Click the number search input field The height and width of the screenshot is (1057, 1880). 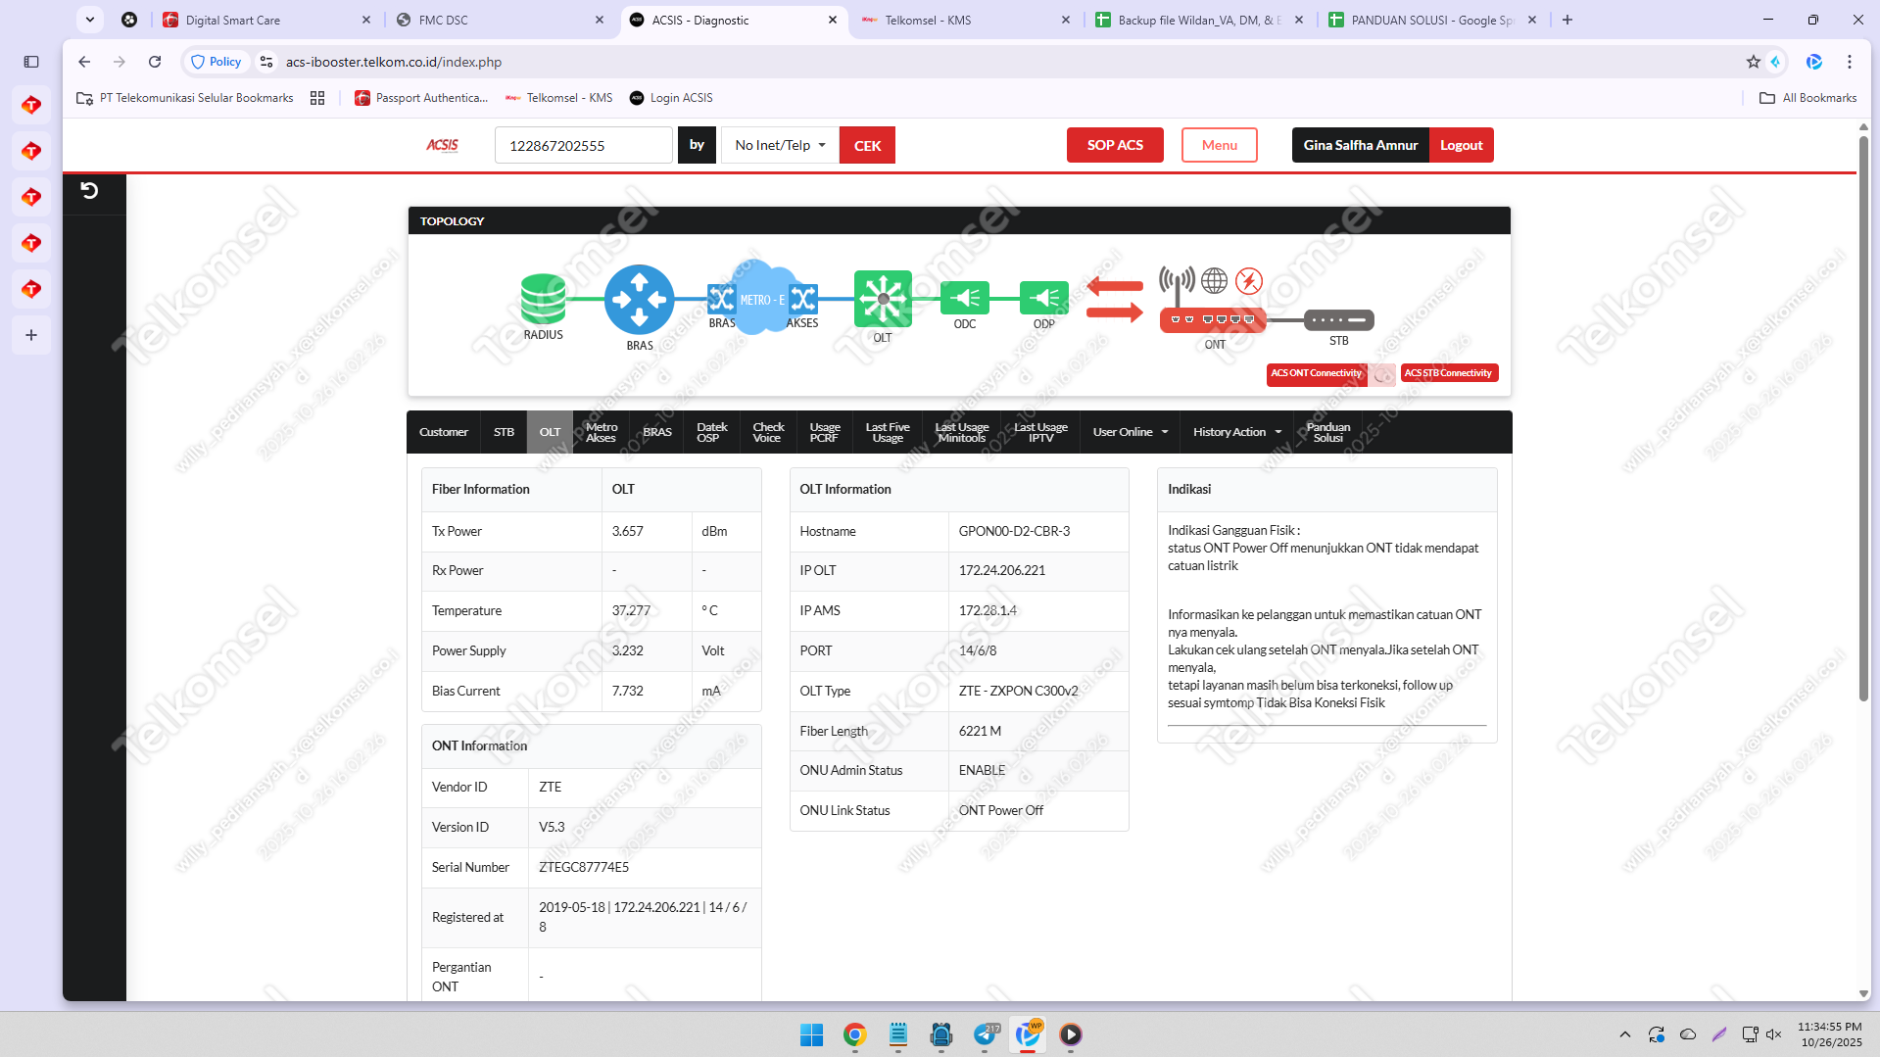tap(584, 145)
